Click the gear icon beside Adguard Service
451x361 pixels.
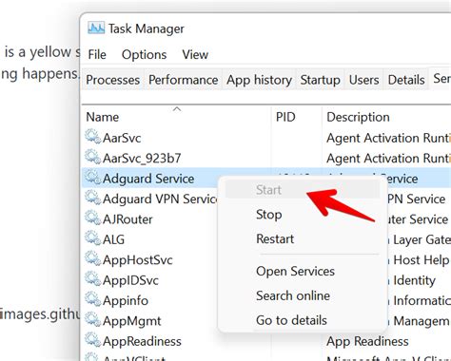93,178
